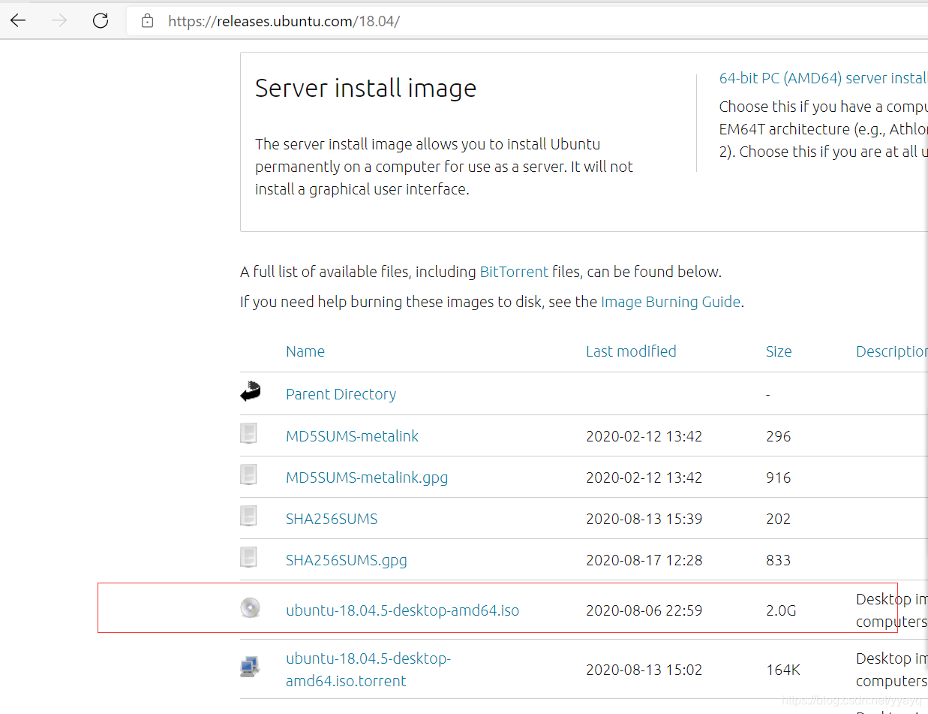Download the desktop-amd64.iso.torrent file
Viewport: 928px width, 714px height.
tap(368, 670)
